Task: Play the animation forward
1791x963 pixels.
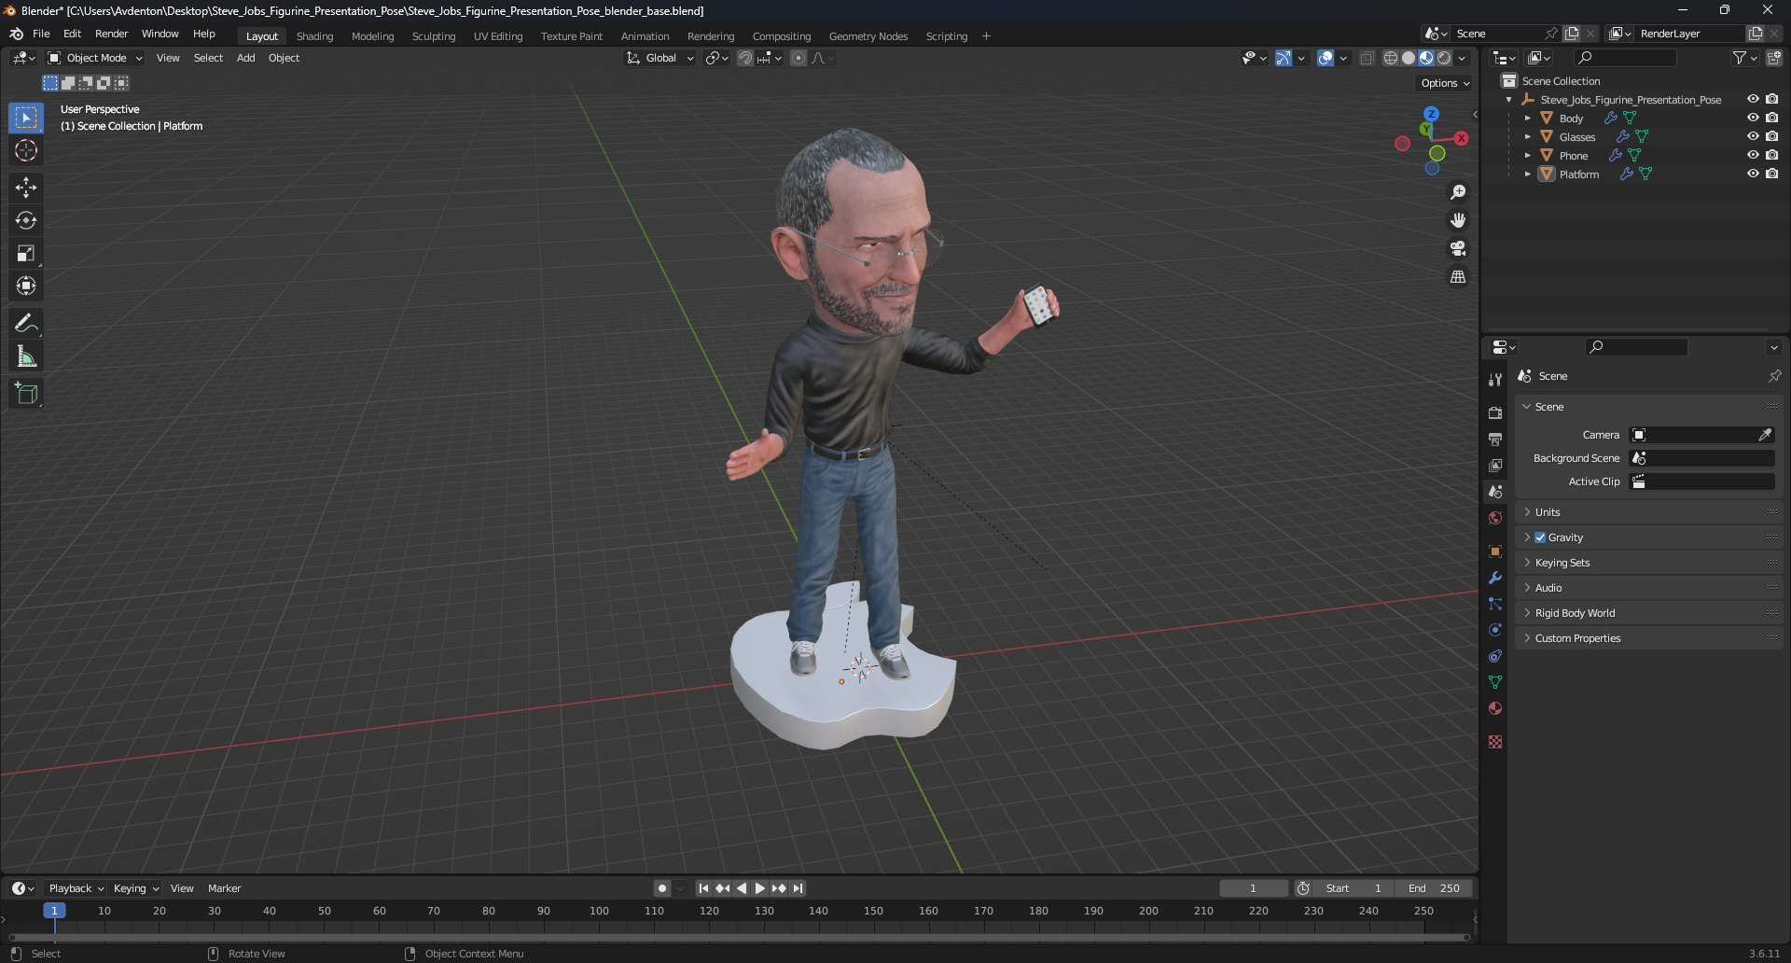Action: 759,888
